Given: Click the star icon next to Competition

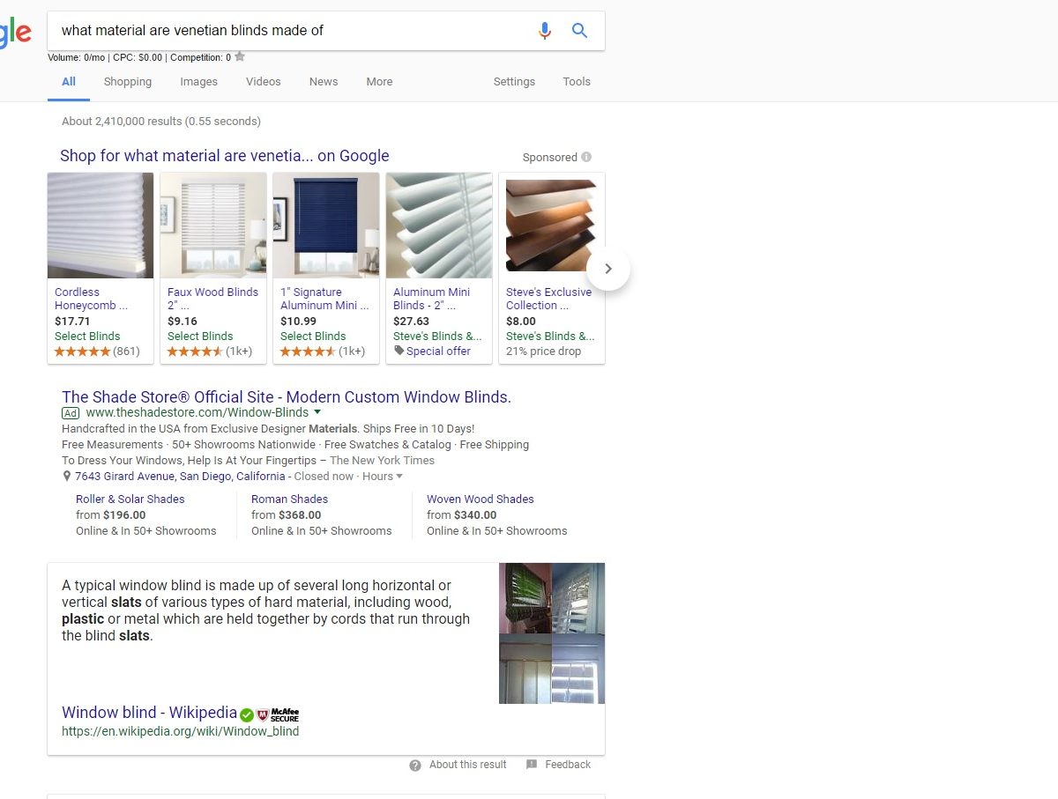Looking at the screenshot, I should [x=240, y=57].
